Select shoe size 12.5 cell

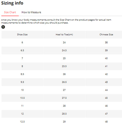(22, 122)
